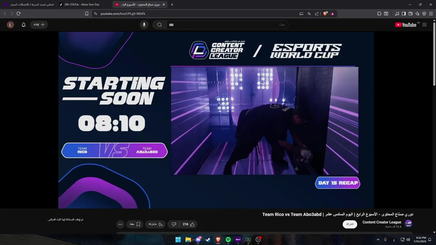Open the Brave Wallet icon
Viewport: 436px width, 245px height.
(410, 14)
